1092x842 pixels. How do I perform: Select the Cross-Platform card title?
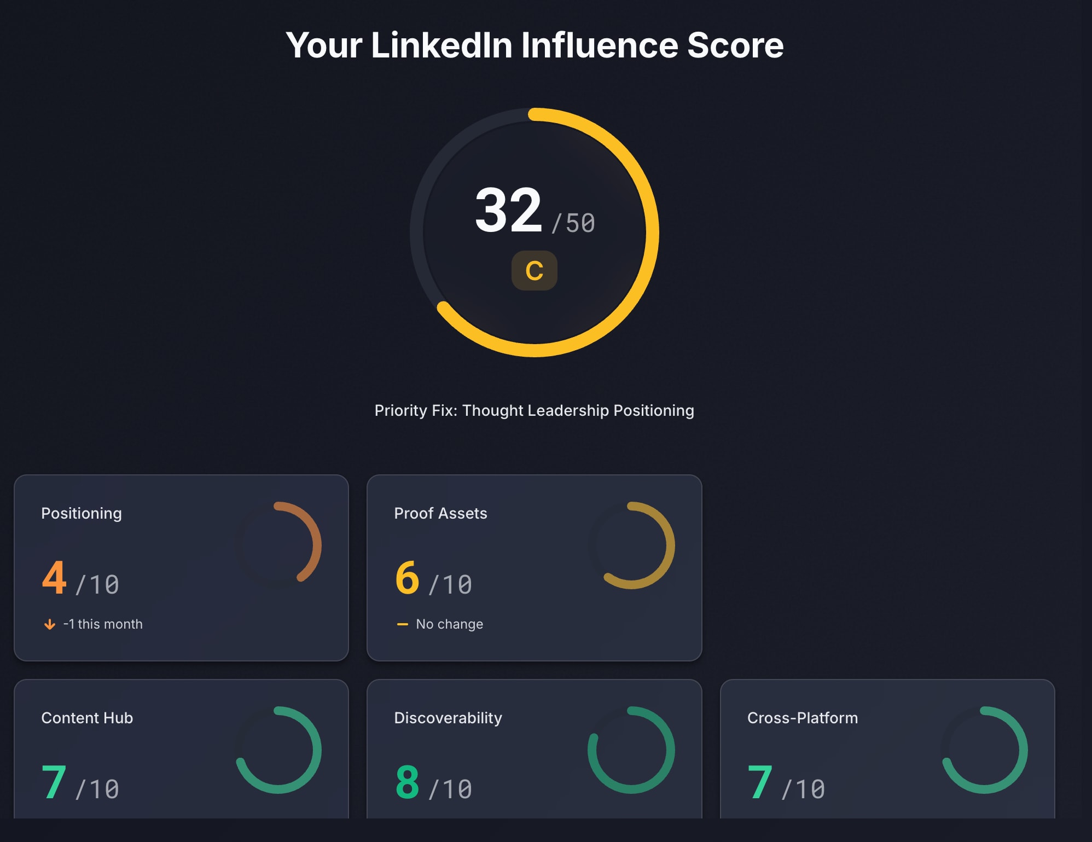tap(803, 718)
